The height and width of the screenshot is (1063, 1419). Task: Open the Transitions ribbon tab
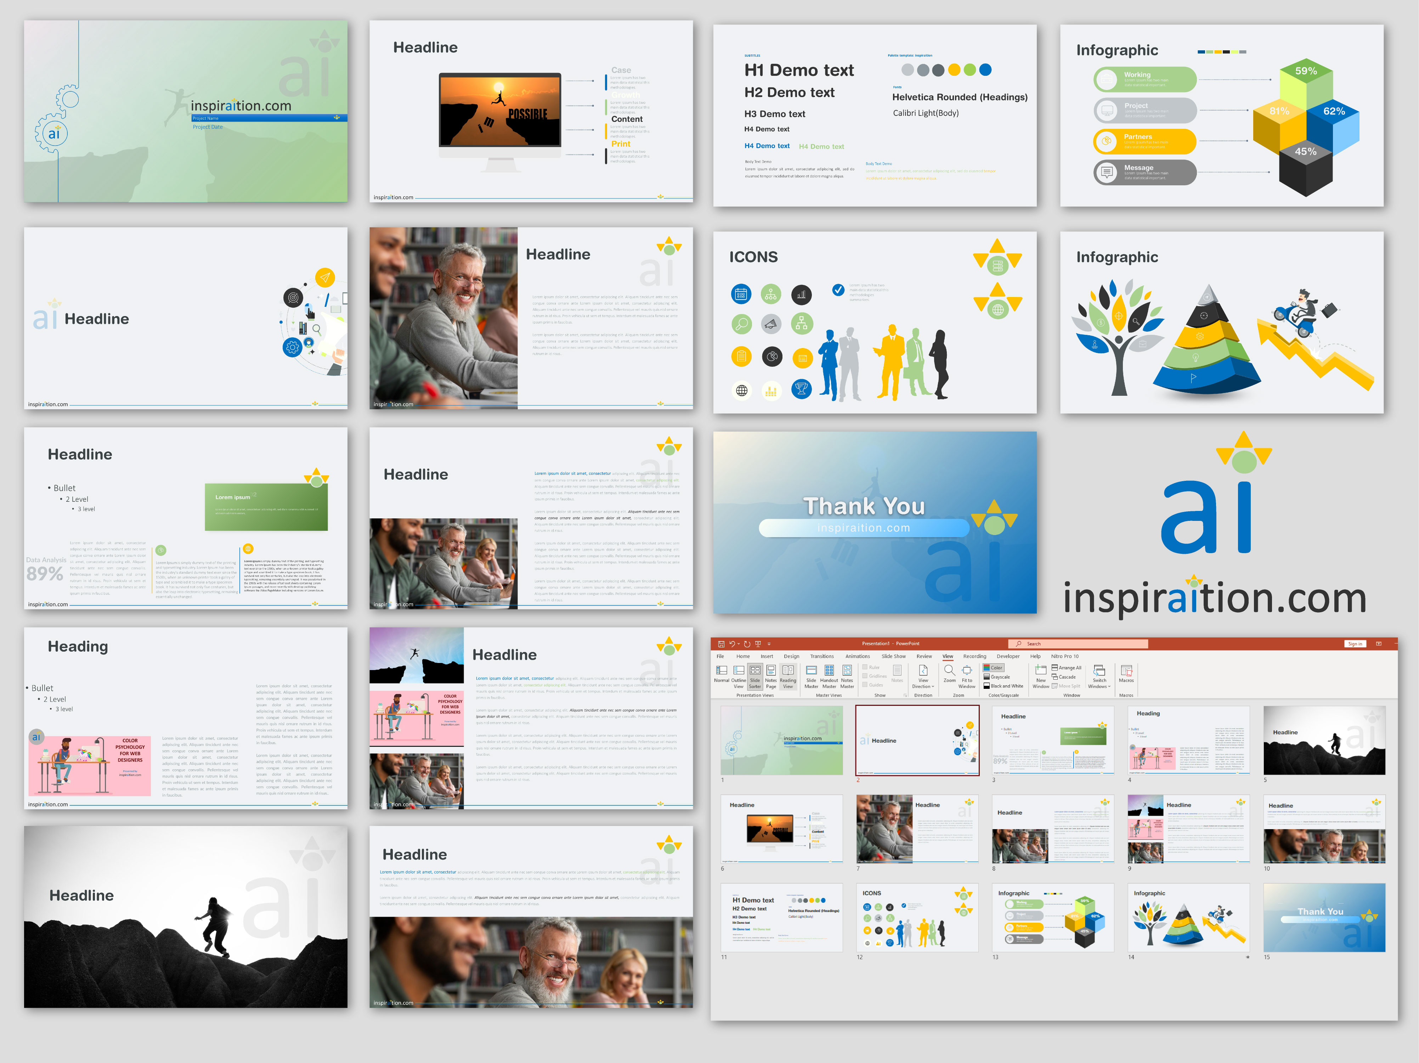coord(822,656)
